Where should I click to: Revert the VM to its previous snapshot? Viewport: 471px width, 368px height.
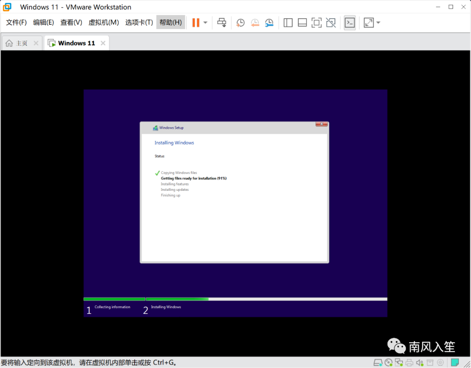point(255,23)
